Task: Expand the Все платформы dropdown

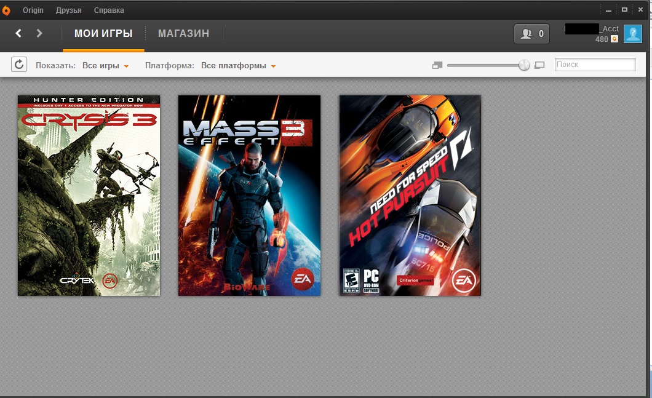Action: pos(238,66)
